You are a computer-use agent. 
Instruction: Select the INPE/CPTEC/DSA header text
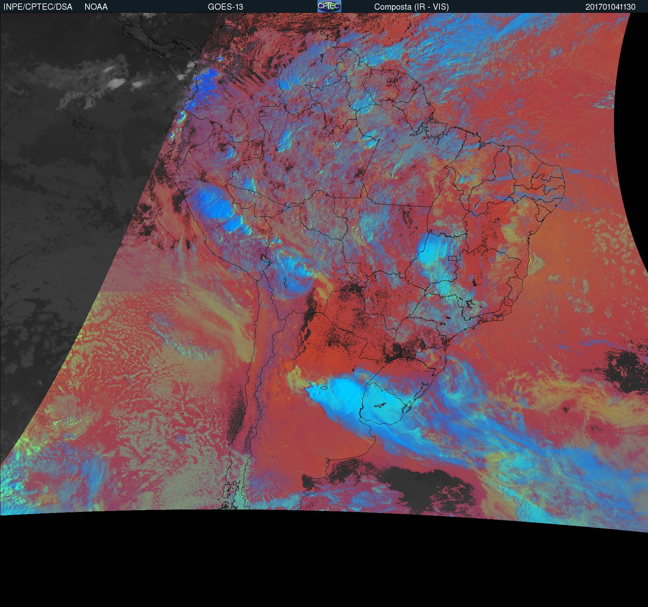38,7
